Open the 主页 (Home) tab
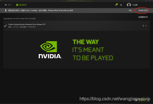This screenshot has width=153, height=104. pos(8,5)
